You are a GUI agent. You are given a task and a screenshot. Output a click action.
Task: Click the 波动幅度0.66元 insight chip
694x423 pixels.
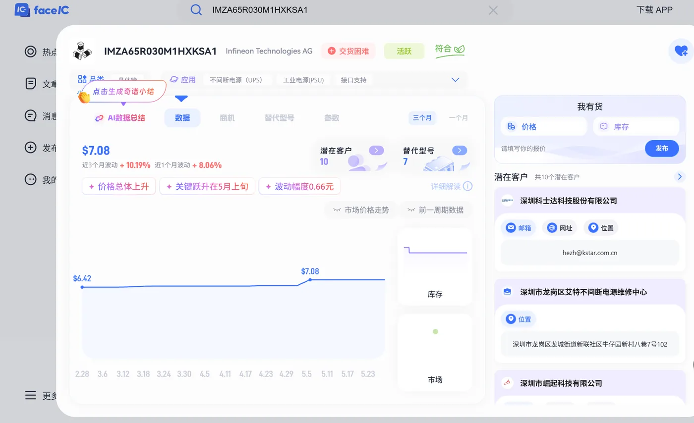[x=299, y=187]
